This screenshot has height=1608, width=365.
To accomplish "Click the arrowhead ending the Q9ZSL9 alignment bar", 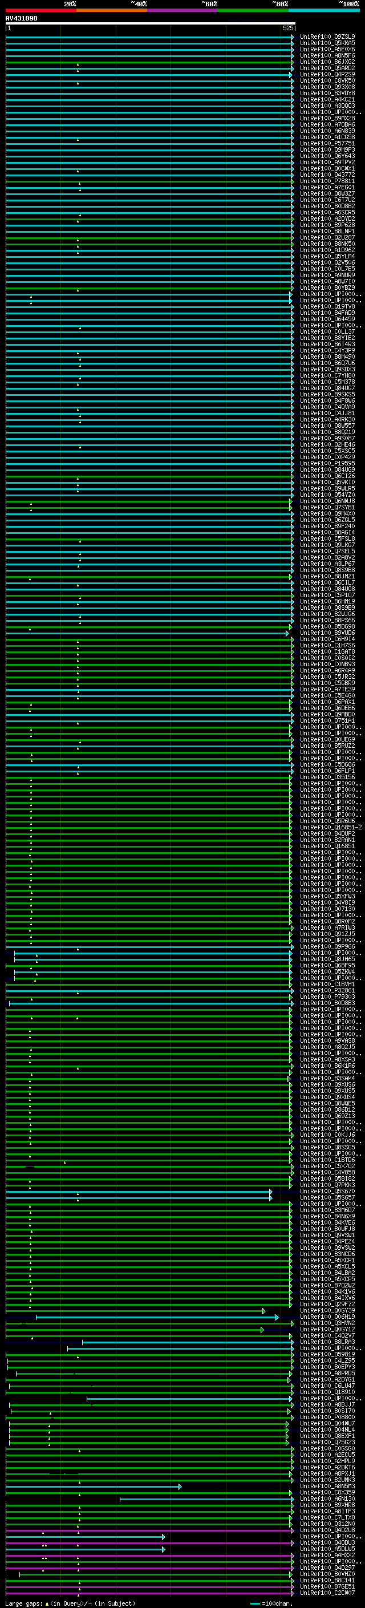I will click(x=292, y=38).
